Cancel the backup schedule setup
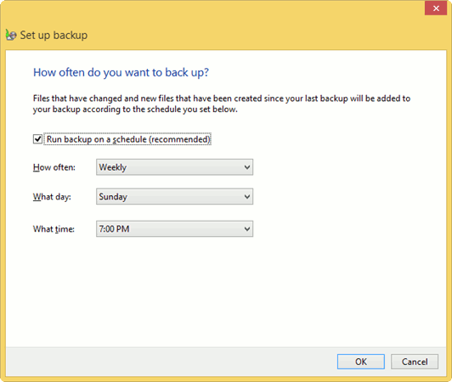The image size is (452, 382). click(x=415, y=362)
